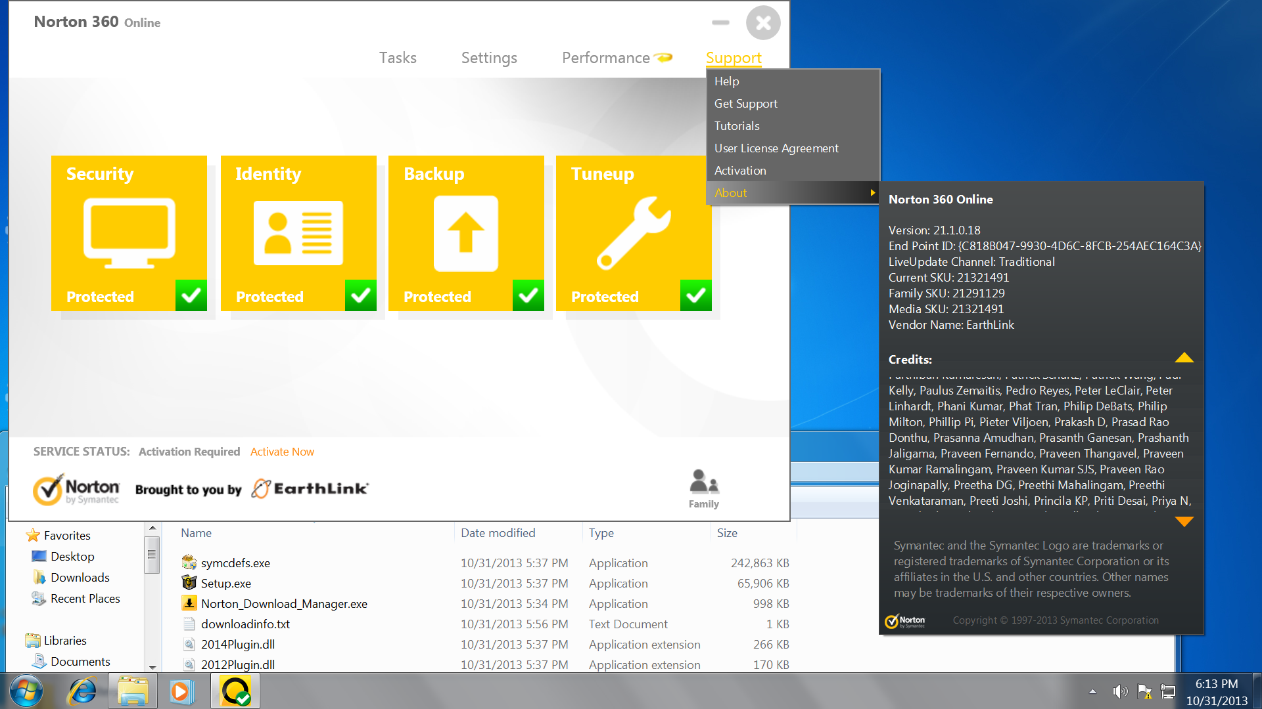1262x709 pixels.
Task: Click the Tuneup Protected green checkmark
Action: pyautogui.click(x=695, y=295)
